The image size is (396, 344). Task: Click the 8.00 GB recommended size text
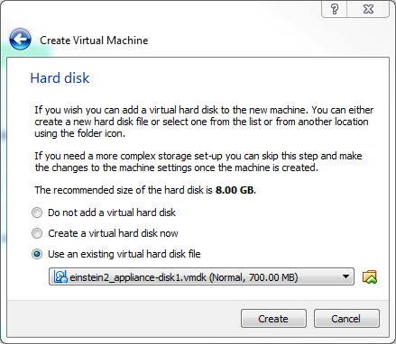[x=235, y=190]
